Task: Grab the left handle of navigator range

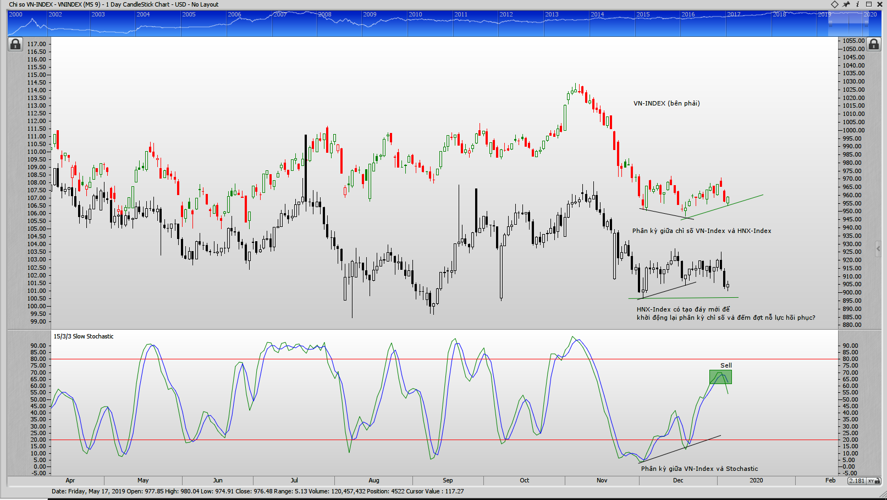Action: coord(831,24)
